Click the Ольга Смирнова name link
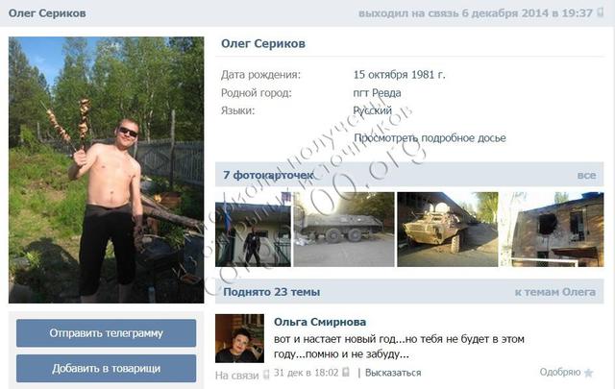The image size is (615, 389). click(x=320, y=322)
